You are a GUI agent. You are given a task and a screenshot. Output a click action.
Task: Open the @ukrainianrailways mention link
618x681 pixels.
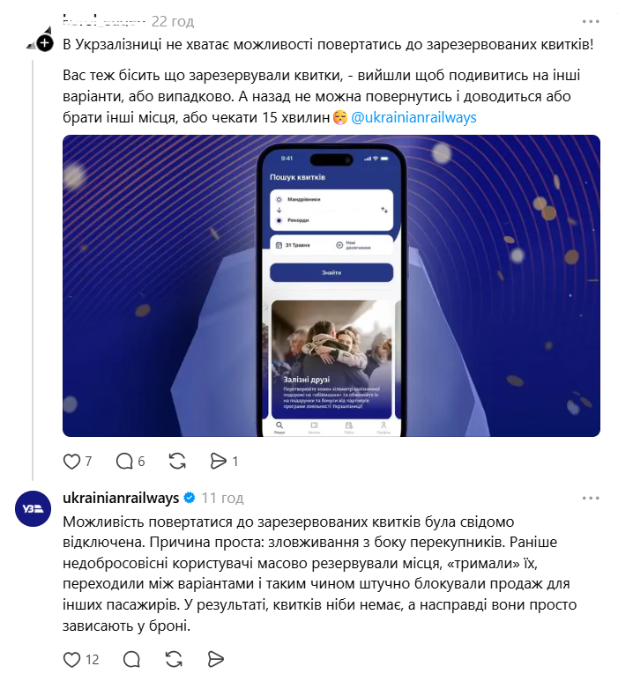point(413,118)
